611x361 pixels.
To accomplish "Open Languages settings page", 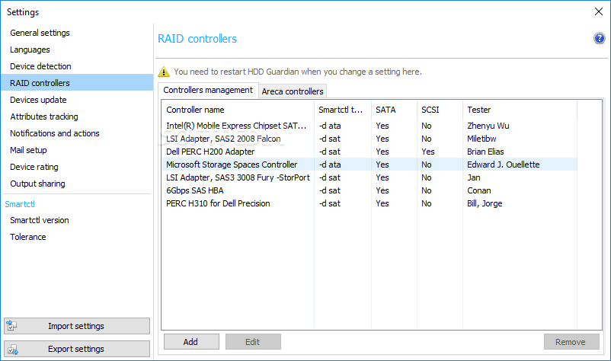I will (x=30, y=50).
